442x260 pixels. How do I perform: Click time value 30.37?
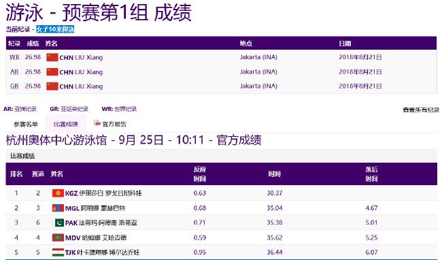click(275, 193)
